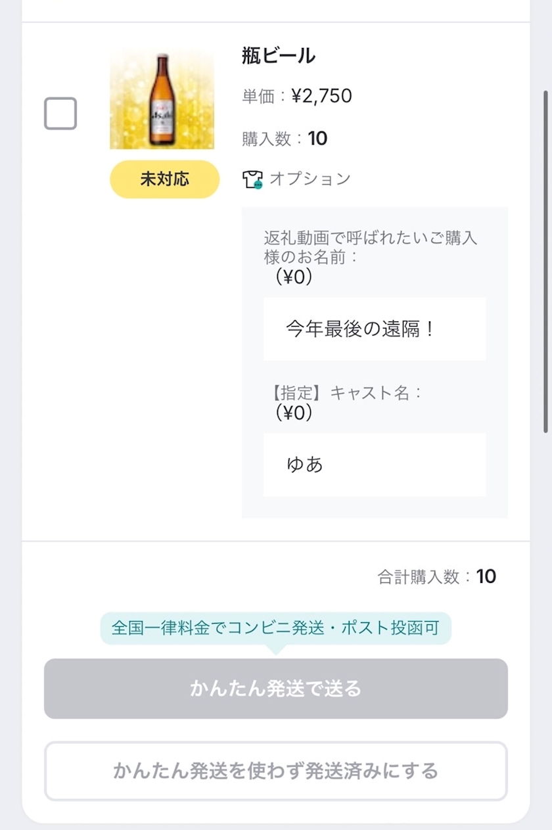Click the green dot badge on option icon
The height and width of the screenshot is (830, 552).
(258, 185)
